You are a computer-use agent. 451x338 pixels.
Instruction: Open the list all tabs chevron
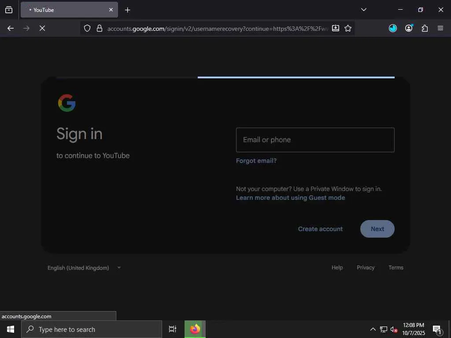[x=363, y=10]
